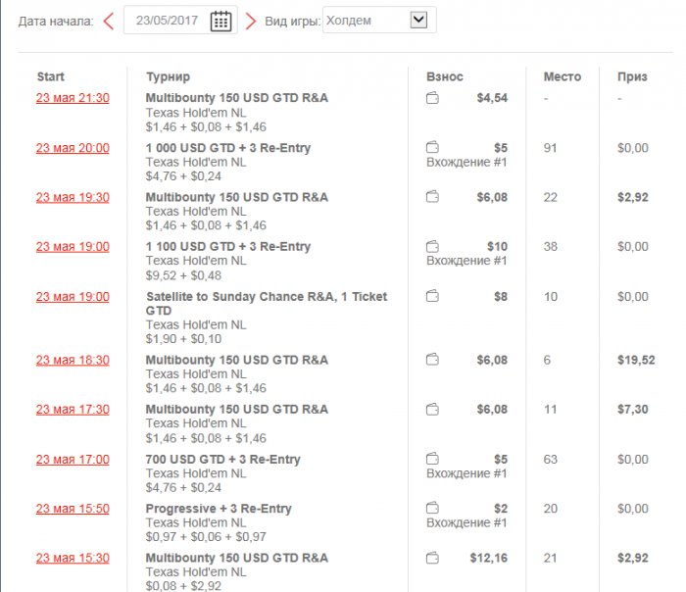The width and height of the screenshot is (686, 592).
Task: Open the 23 мая 15:30 tournament link
Action: (73, 558)
